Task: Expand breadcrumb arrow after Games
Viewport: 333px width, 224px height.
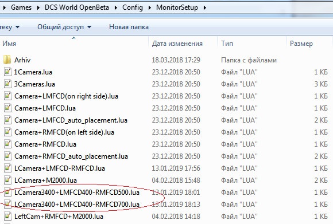Action: [38, 7]
